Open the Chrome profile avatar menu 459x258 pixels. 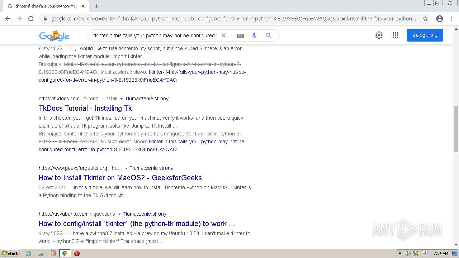[x=440, y=19]
